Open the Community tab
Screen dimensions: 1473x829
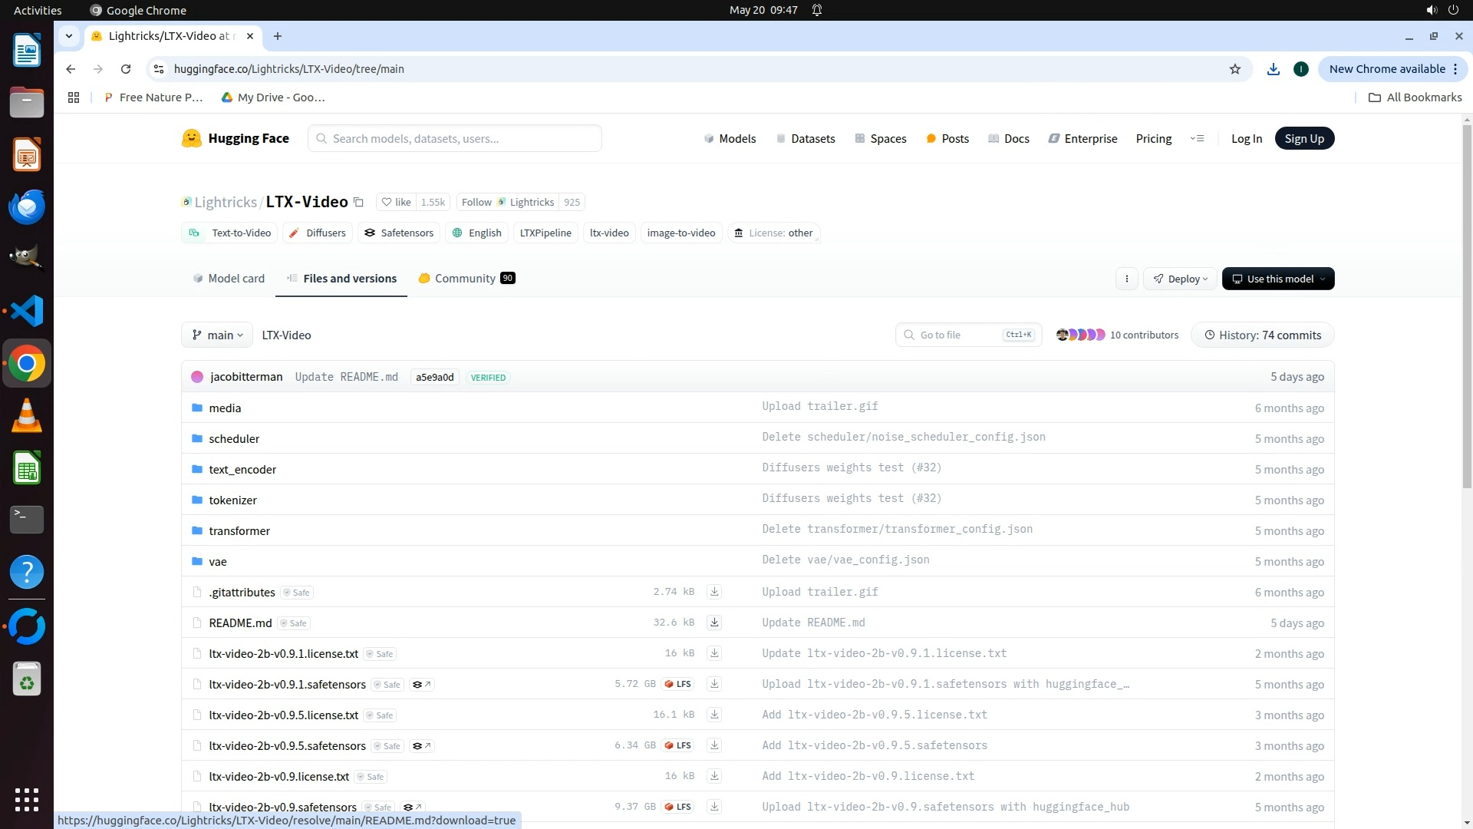tap(466, 279)
